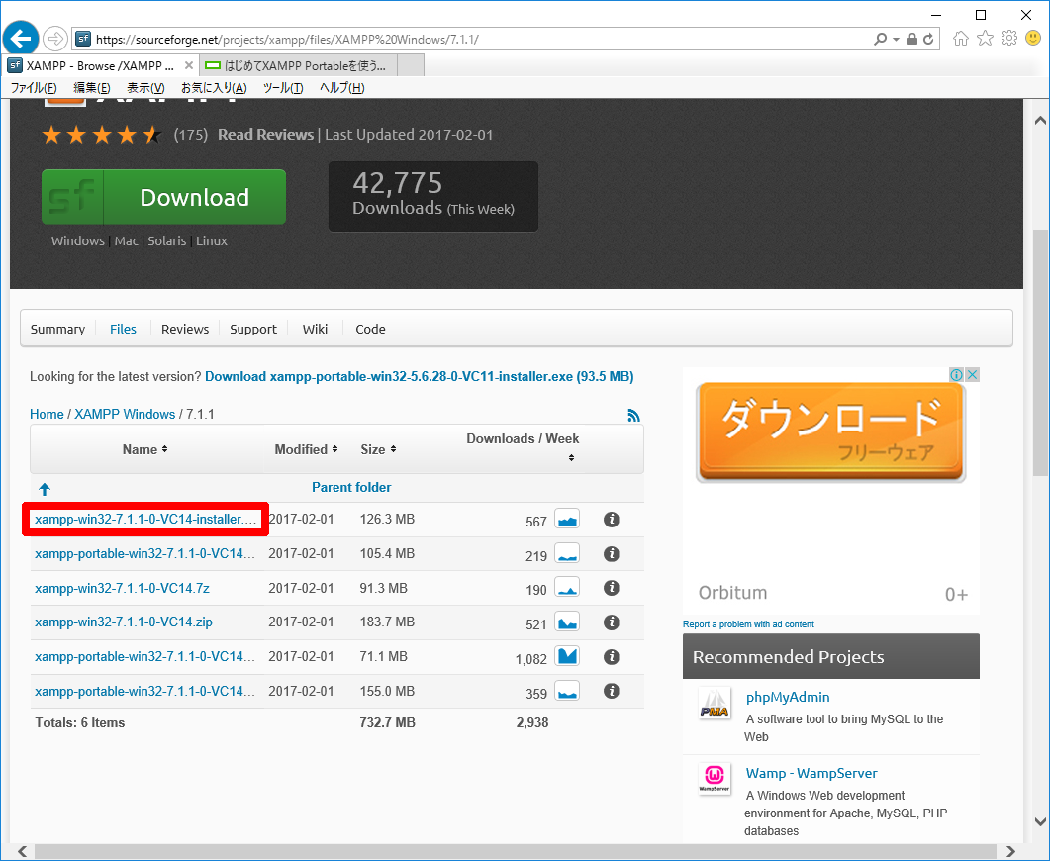Open the お気に入り(A) favorites menu
The image size is (1050, 861).
[214, 88]
